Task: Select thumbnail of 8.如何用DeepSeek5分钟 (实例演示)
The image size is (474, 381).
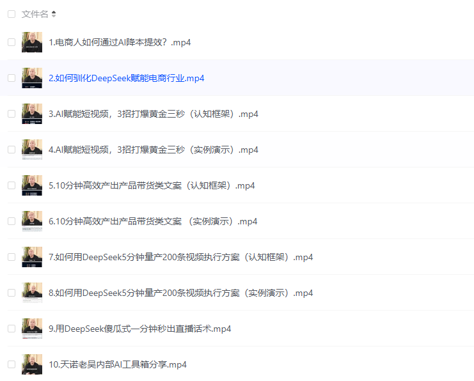Action: click(32, 293)
